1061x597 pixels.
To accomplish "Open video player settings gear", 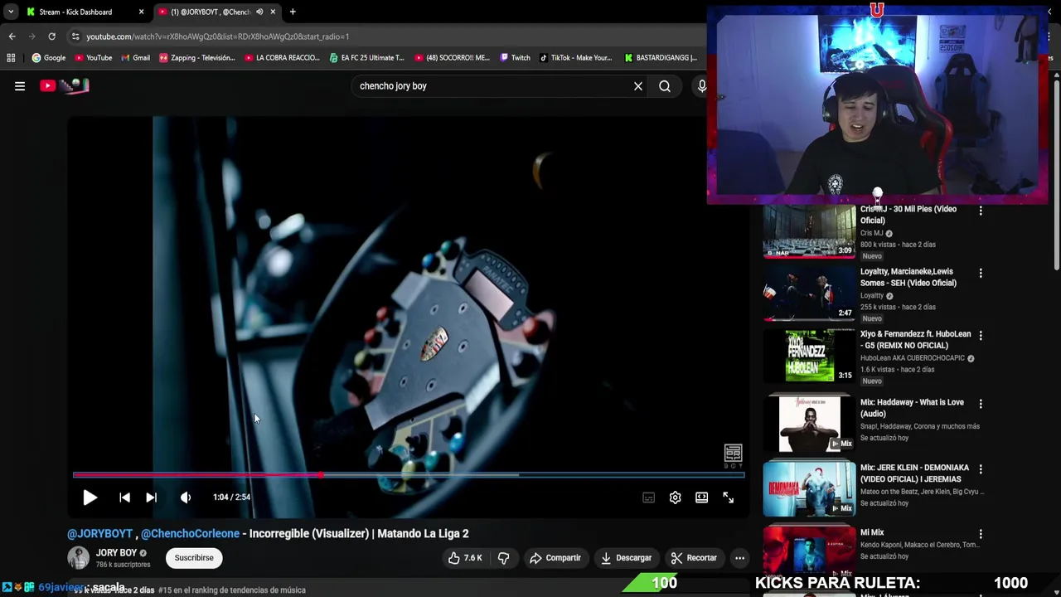I will coord(675,498).
